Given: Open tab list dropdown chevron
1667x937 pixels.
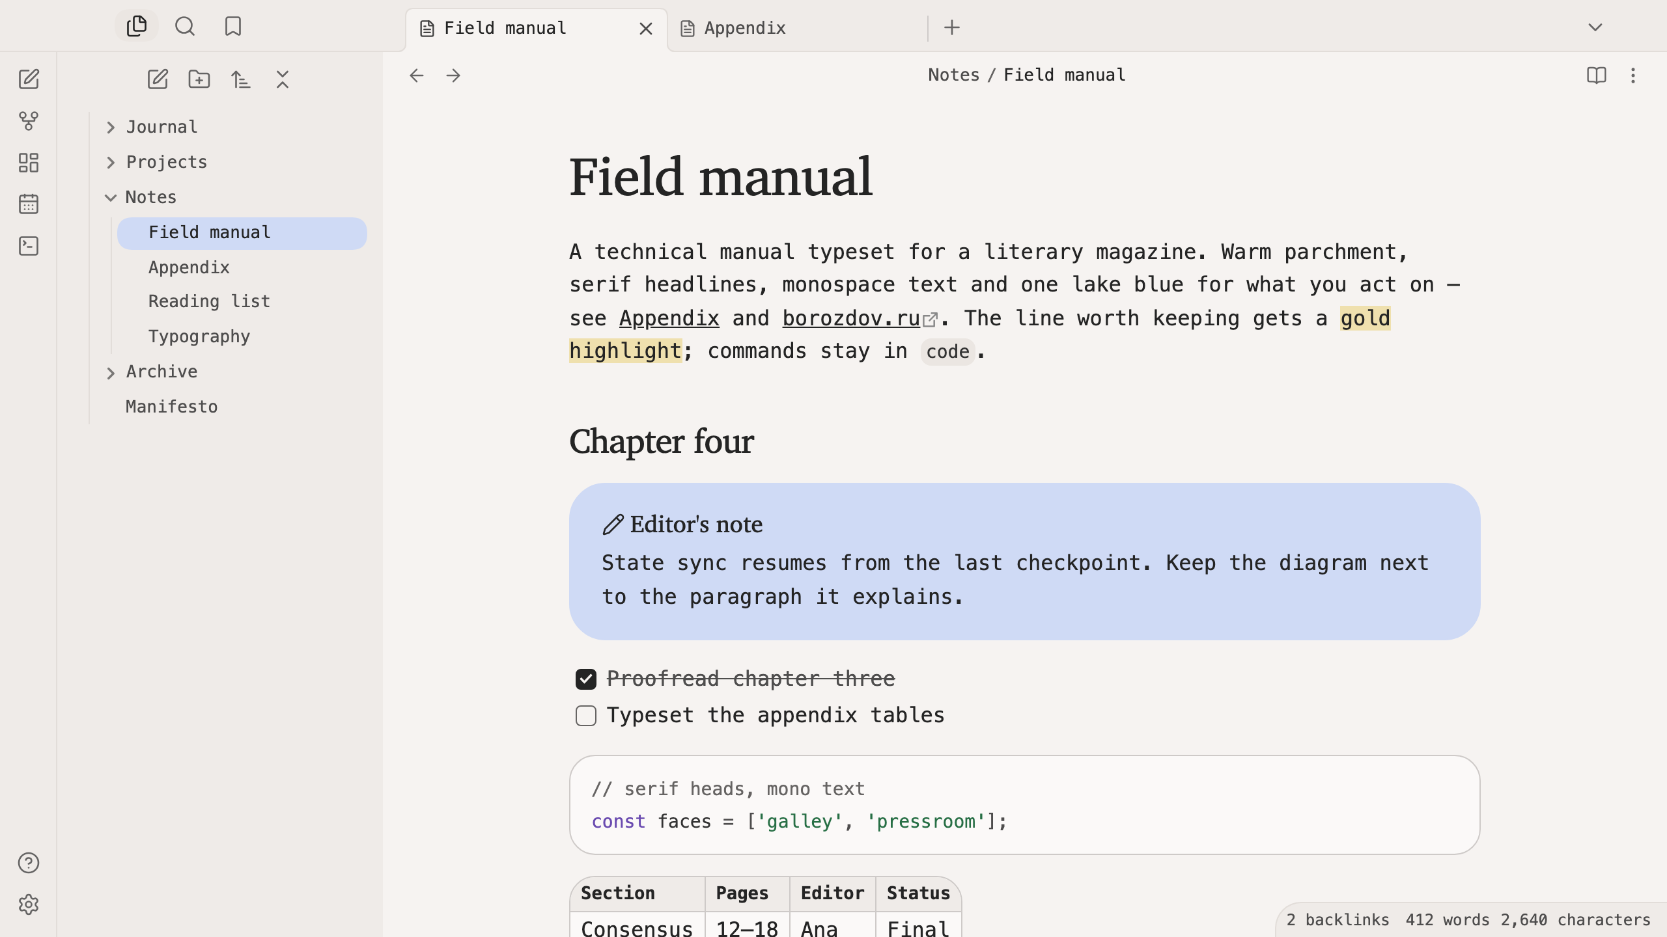Looking at the screenshot, I should point(1595,27).
